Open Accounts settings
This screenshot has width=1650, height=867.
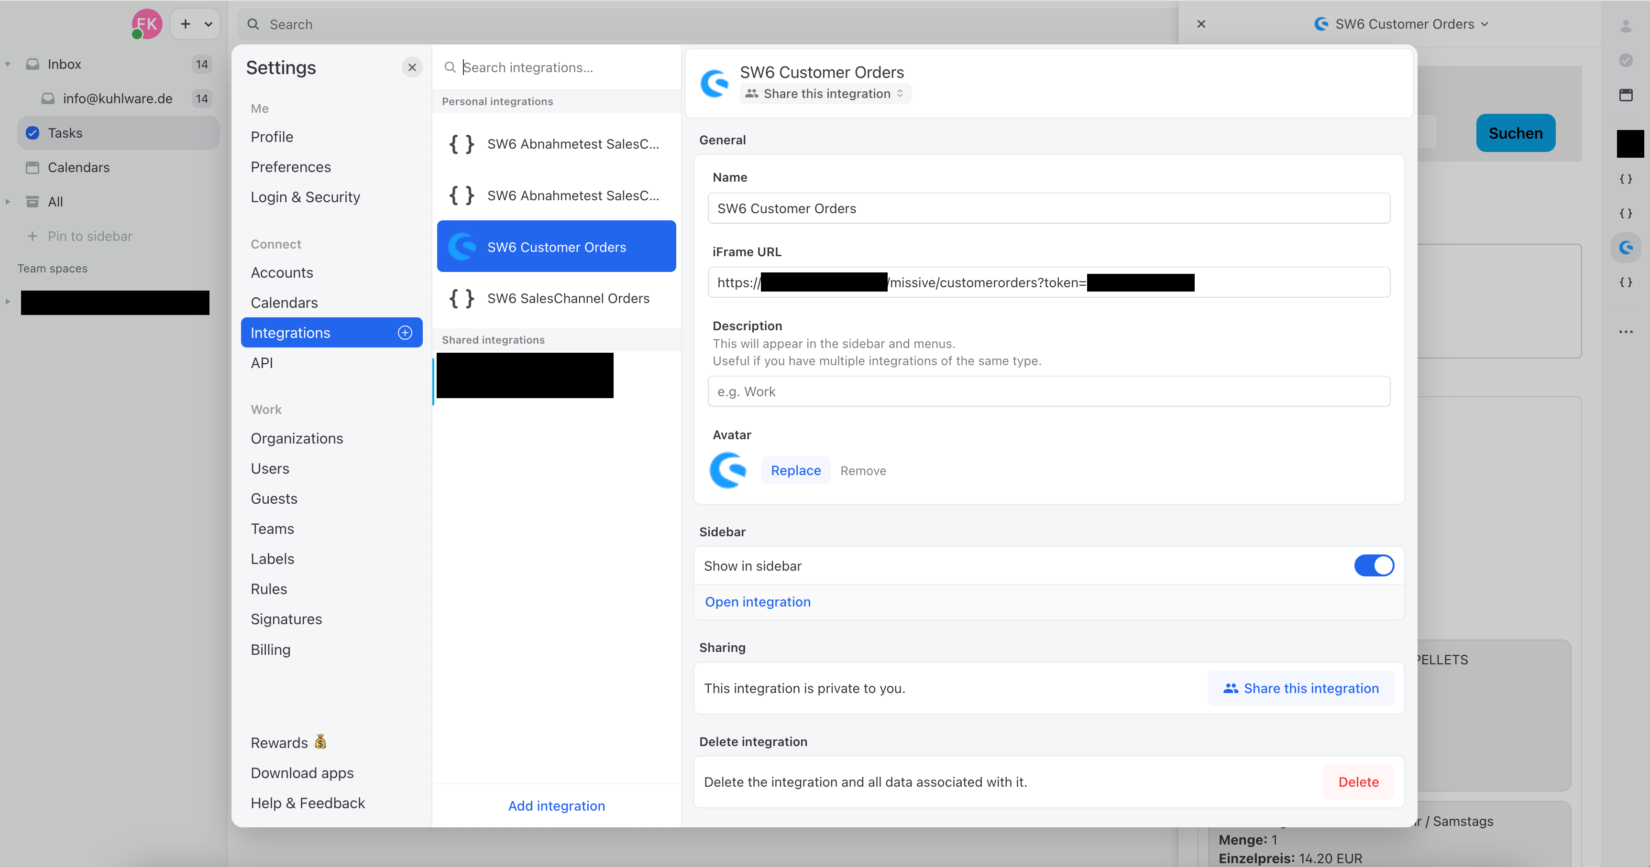[282, 273]
